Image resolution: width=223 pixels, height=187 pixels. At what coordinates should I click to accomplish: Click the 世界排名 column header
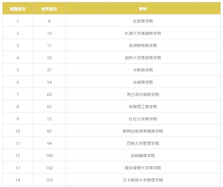(49, 9)
